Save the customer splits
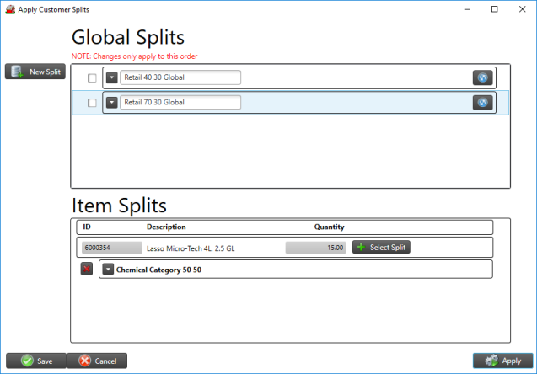 (x=36, y=361)
